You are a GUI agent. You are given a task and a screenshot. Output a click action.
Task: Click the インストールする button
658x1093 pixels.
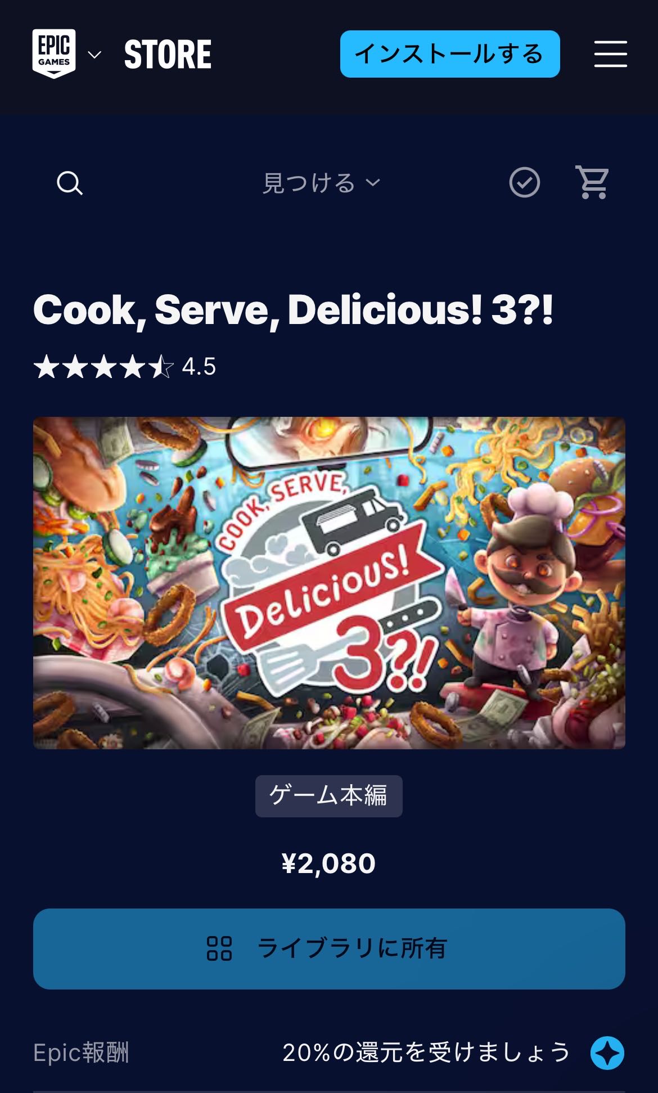(449, 54)
